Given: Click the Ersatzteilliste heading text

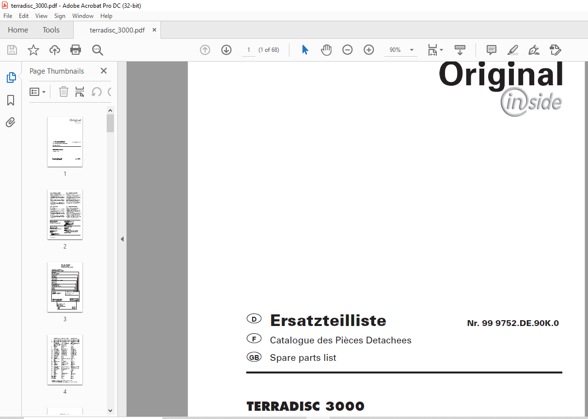Looking at the screenshot, I should click(x=328, y=320).
